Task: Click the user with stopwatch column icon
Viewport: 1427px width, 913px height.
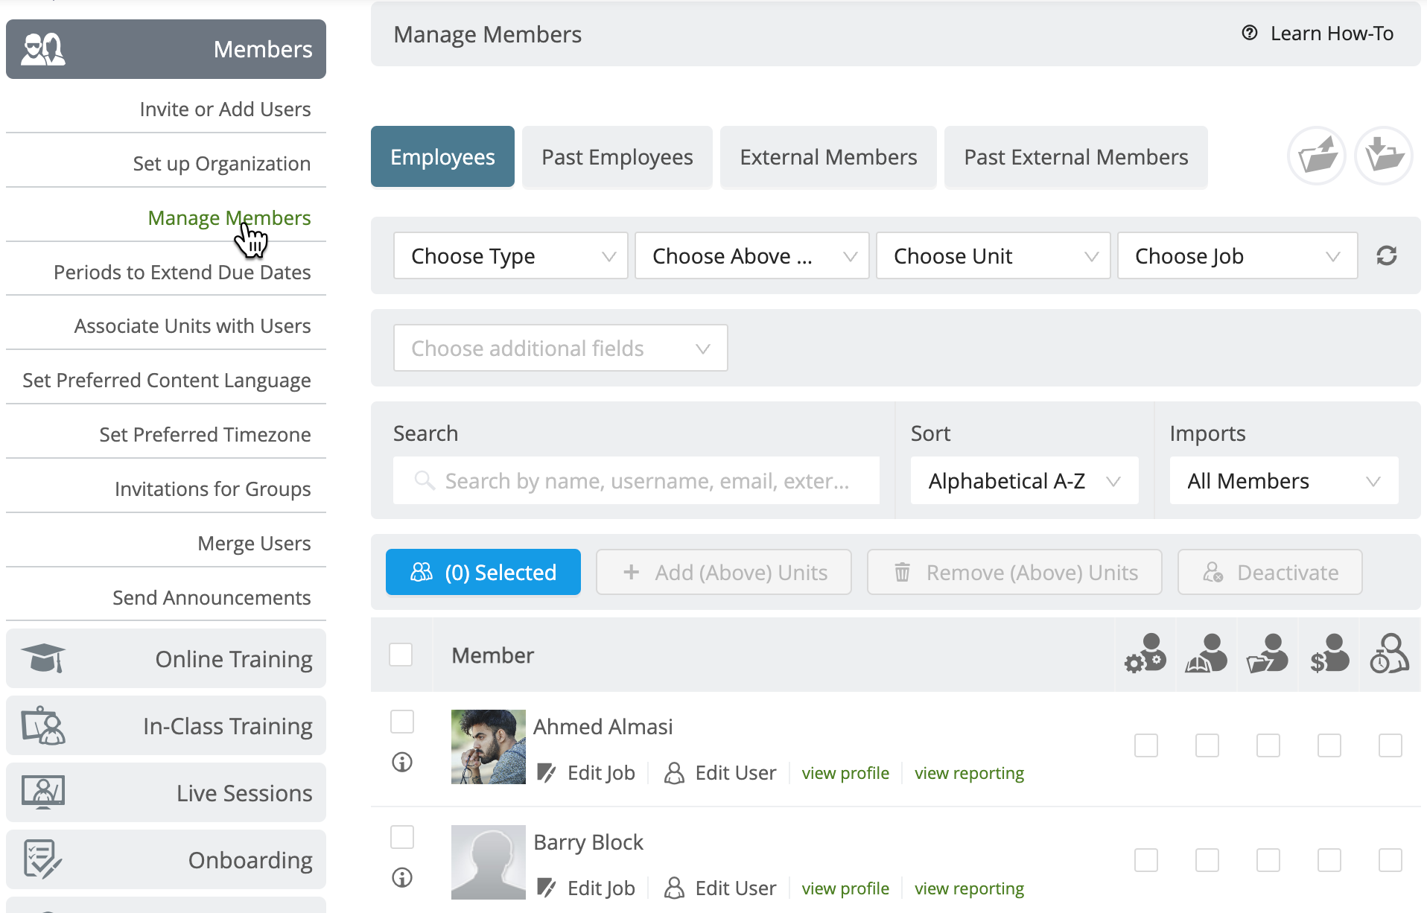Action: point(1390,654)
